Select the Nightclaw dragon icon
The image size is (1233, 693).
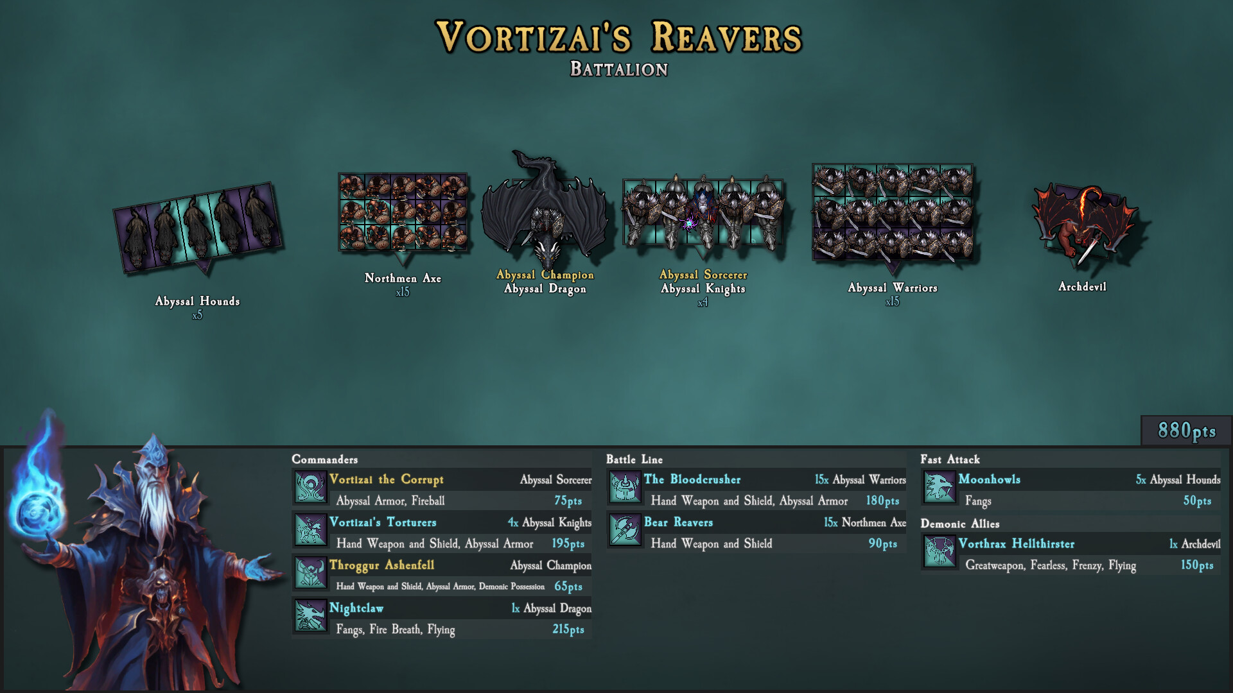click(311, 615)
